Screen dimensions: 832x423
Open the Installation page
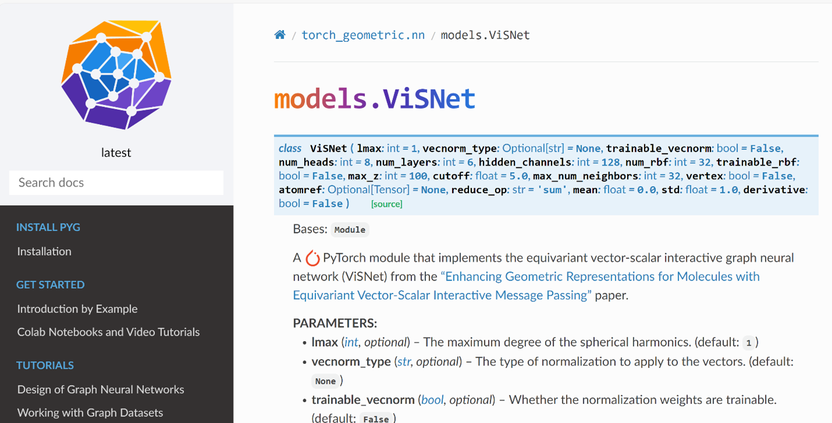tap(44, 251)
